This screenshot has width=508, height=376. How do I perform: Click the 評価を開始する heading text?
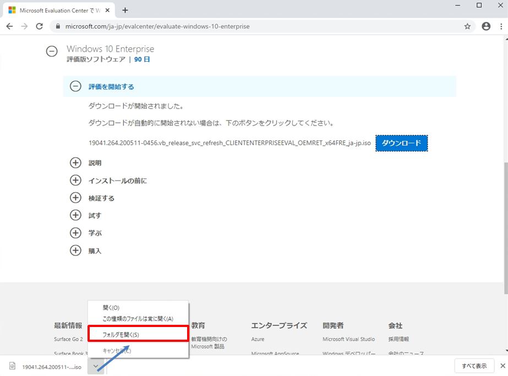point(111,86)
